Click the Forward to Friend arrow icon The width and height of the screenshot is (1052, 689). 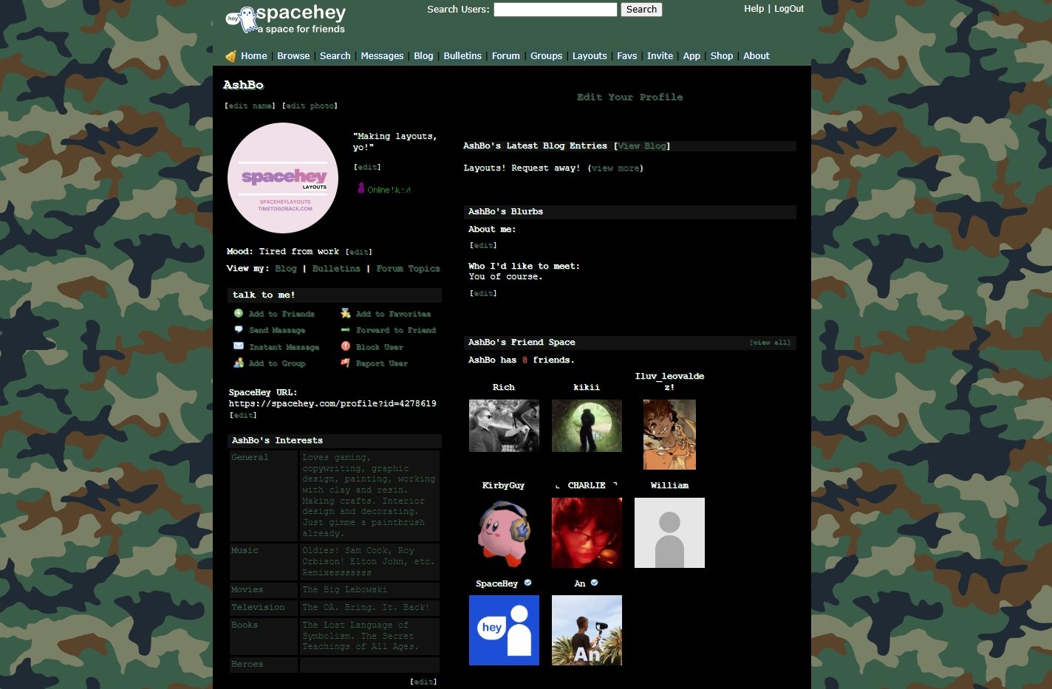tap(345, 330)
